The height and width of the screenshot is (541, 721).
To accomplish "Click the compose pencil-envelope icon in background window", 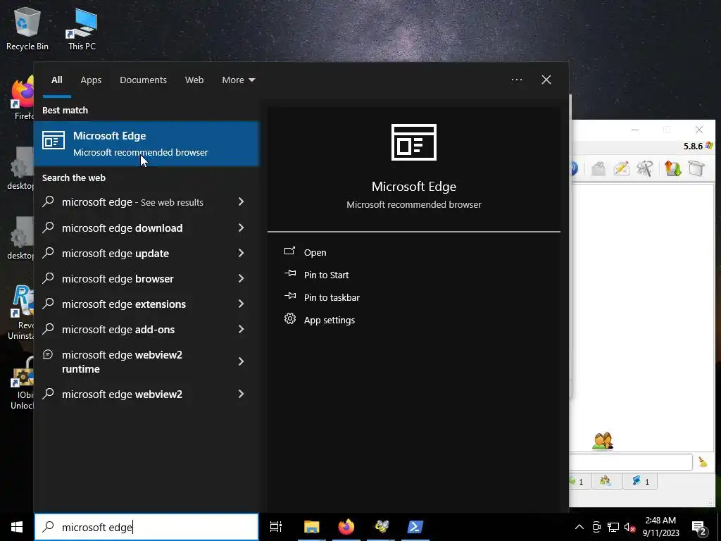I will click(621, 168).
